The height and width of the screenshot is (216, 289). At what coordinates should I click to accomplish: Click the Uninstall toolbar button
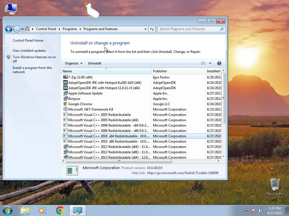click(94, 63)
